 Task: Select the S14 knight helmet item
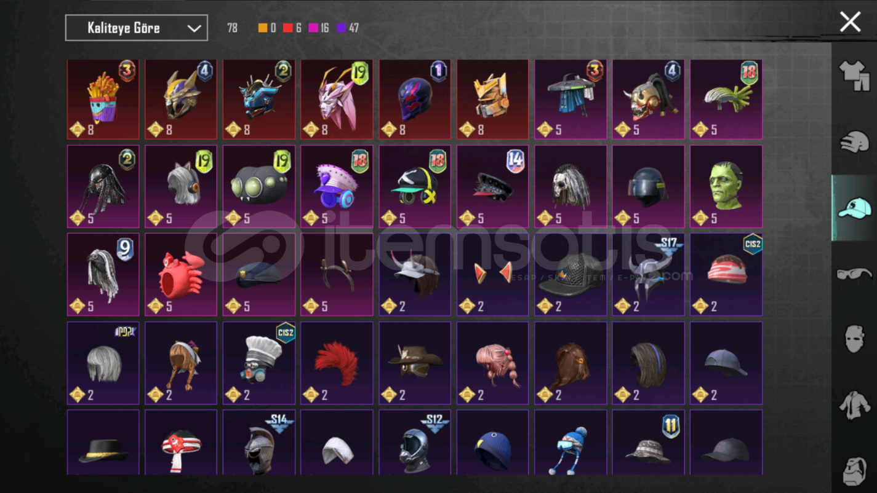point(259,443)
